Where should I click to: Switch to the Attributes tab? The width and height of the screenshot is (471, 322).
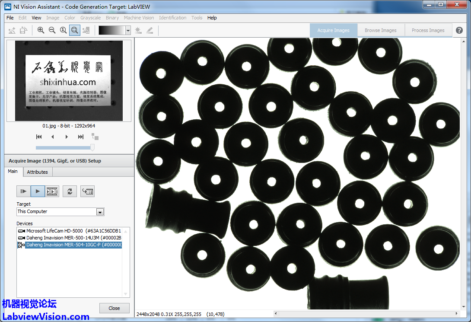pos(38,172)
